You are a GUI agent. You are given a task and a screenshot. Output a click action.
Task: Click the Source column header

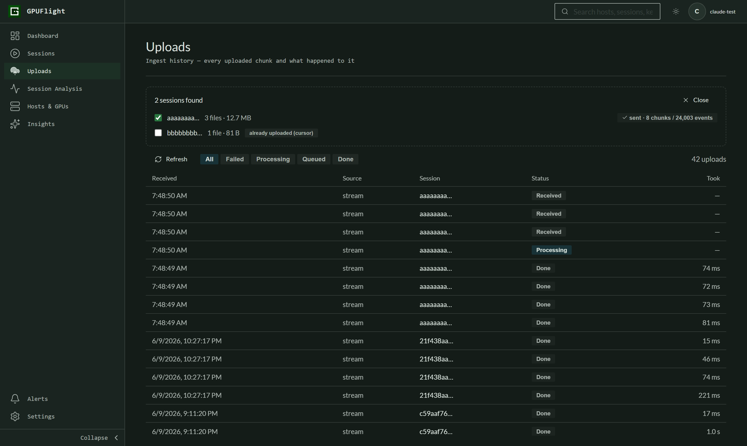pos(352,178)
